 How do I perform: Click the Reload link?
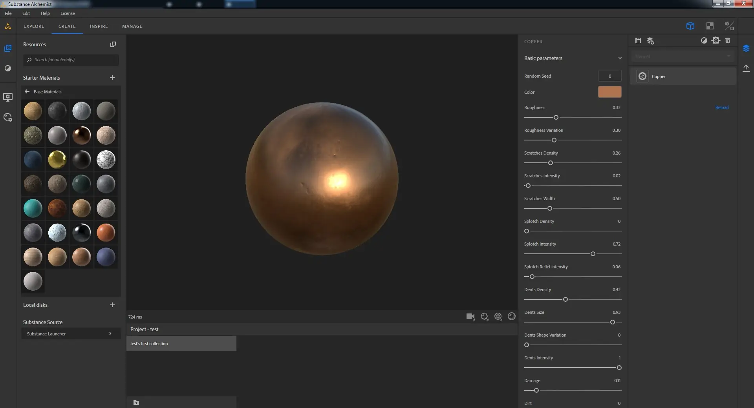(x=722, y=107)
